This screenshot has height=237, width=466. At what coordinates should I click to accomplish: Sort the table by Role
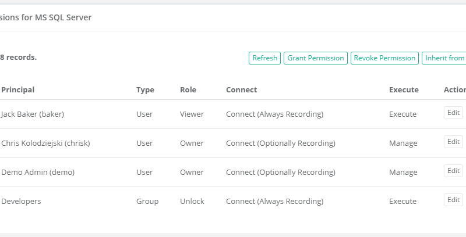point(188,90)
